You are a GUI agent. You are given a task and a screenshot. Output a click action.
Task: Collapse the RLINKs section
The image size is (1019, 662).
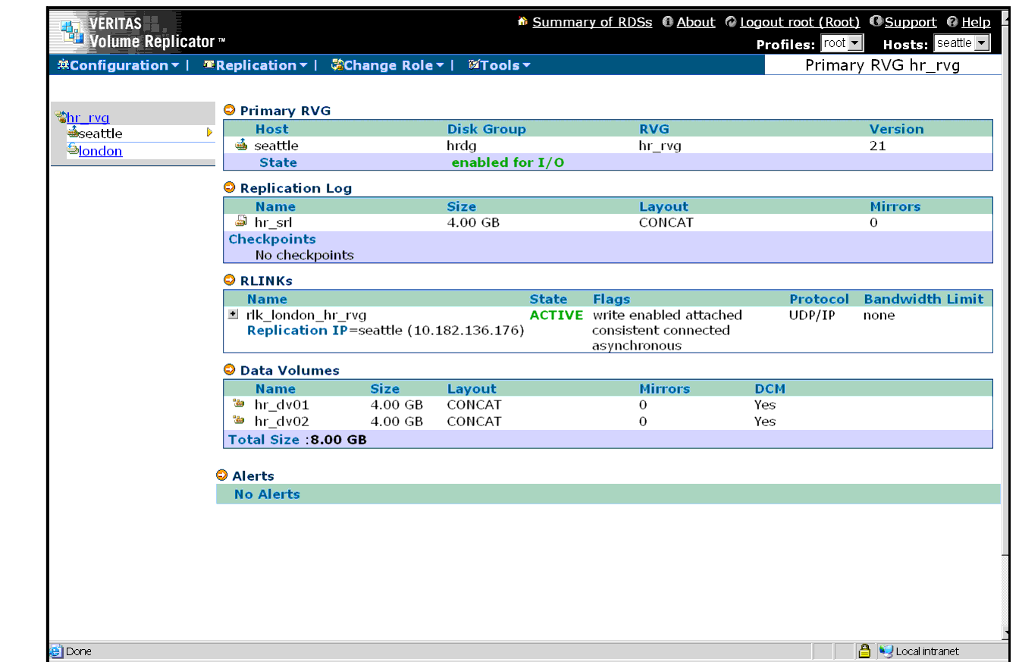click(x=230, y=280)
